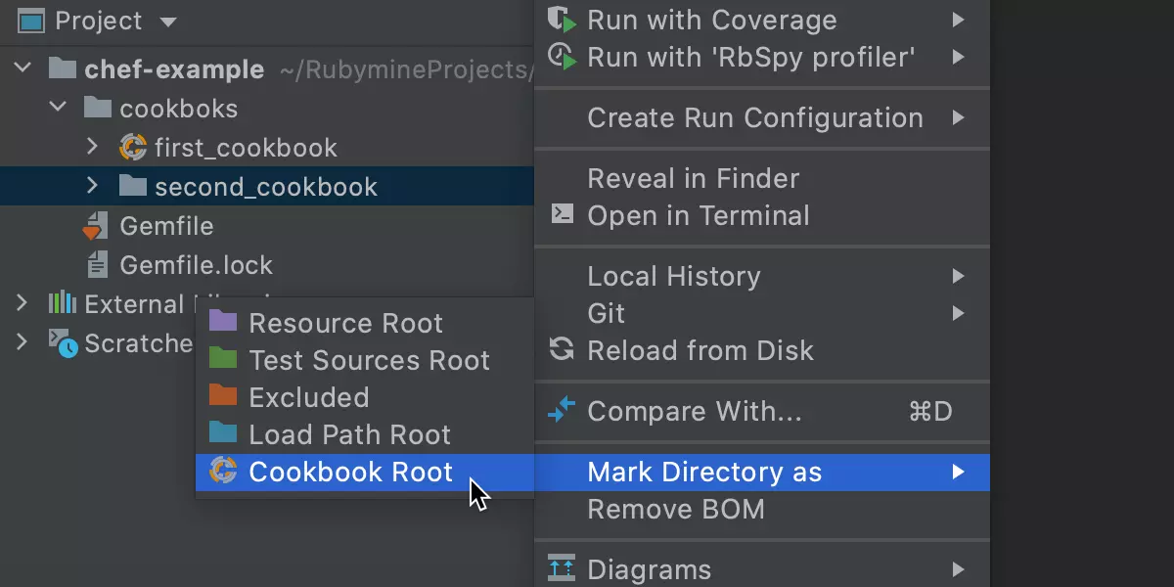Click the Run with Coverage shield icon
1174x587 pixels.
click(x=562, y=20)
